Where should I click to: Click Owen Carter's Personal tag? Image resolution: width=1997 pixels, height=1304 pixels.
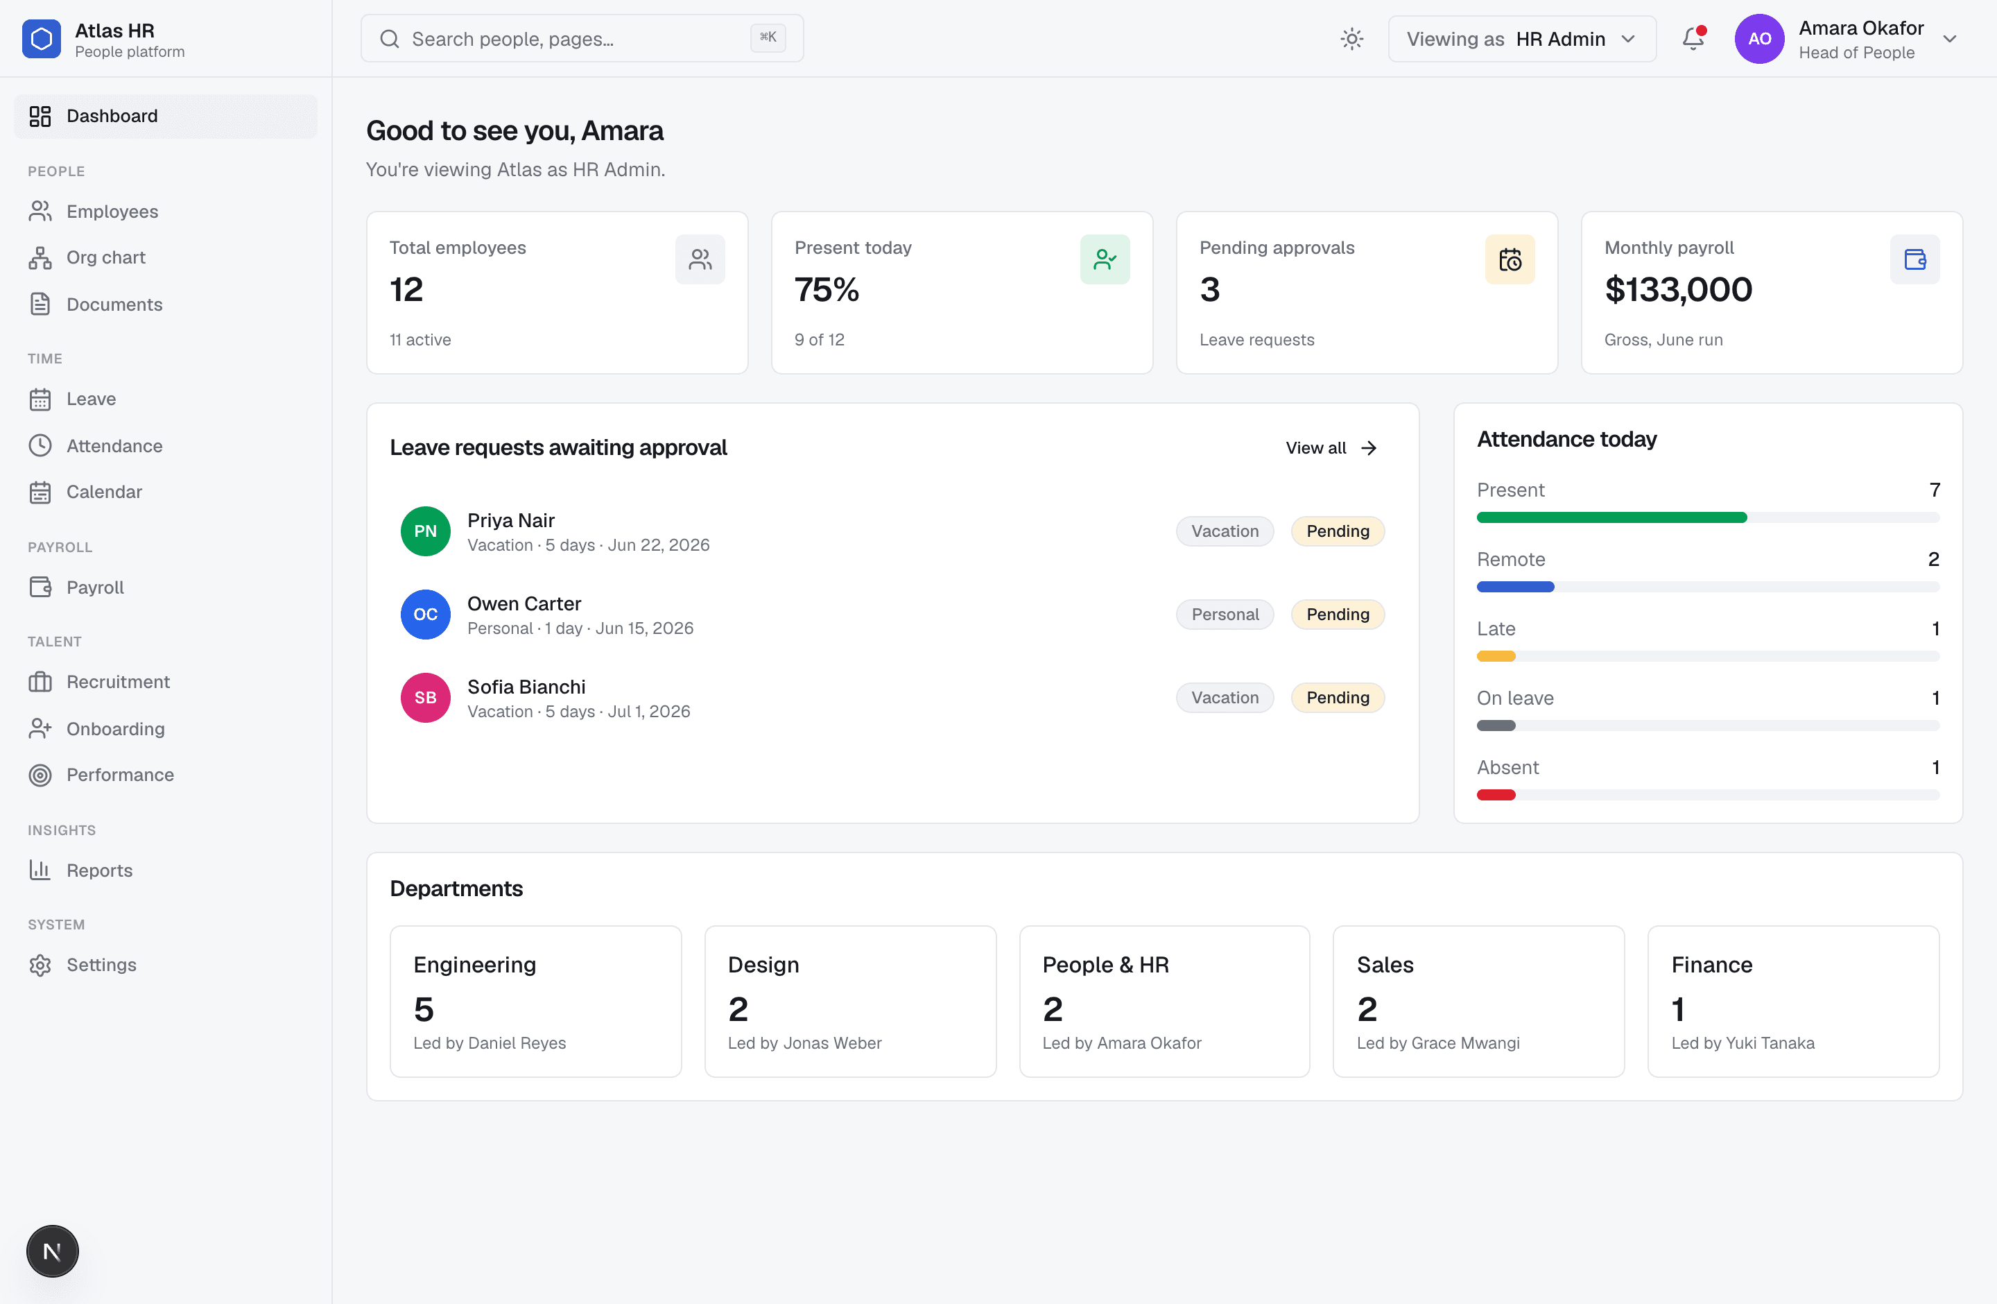pyautogui.click(x=1225, y=615)
